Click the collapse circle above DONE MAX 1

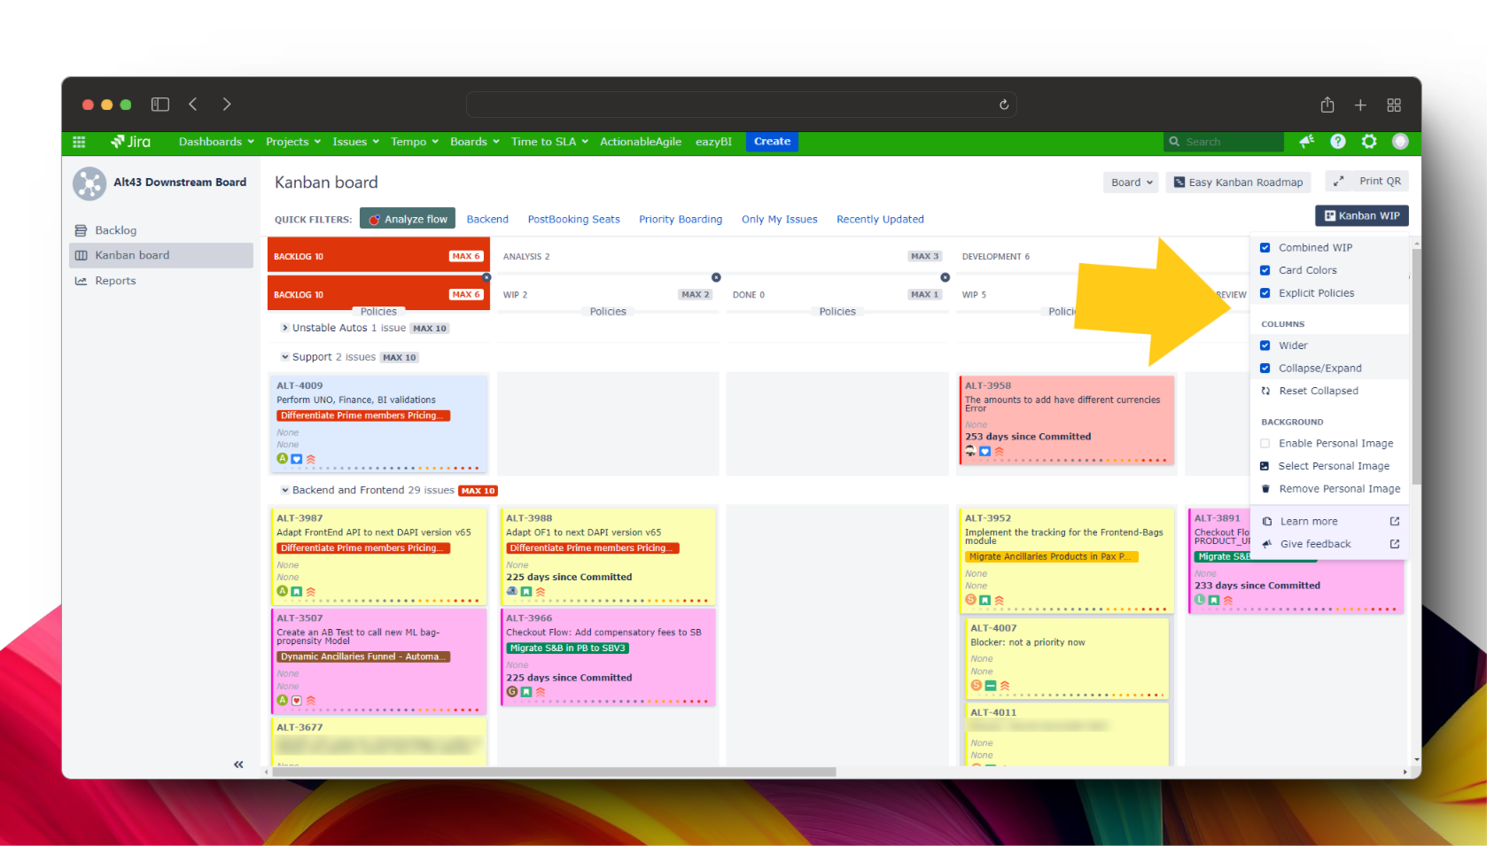(x=946, y=277)
